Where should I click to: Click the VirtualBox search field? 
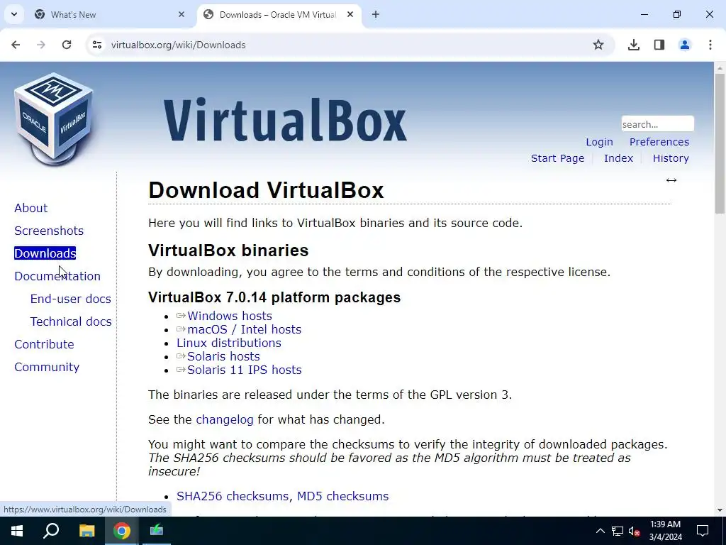657,124
